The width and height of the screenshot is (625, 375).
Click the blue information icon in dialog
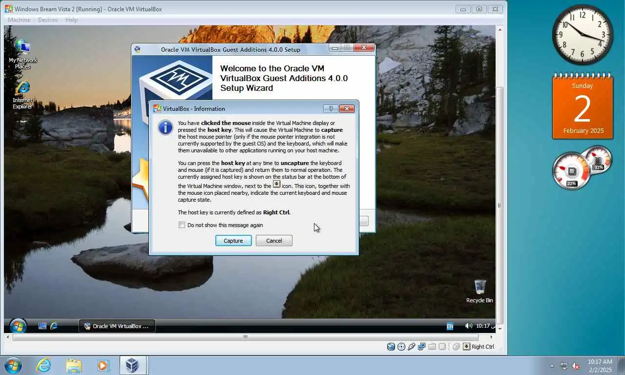point(166,127)
